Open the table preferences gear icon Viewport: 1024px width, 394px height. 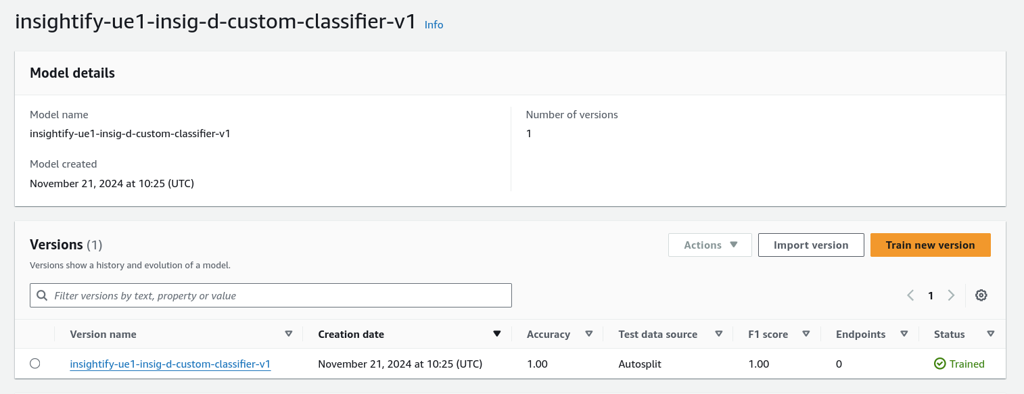tap(981, 295)
